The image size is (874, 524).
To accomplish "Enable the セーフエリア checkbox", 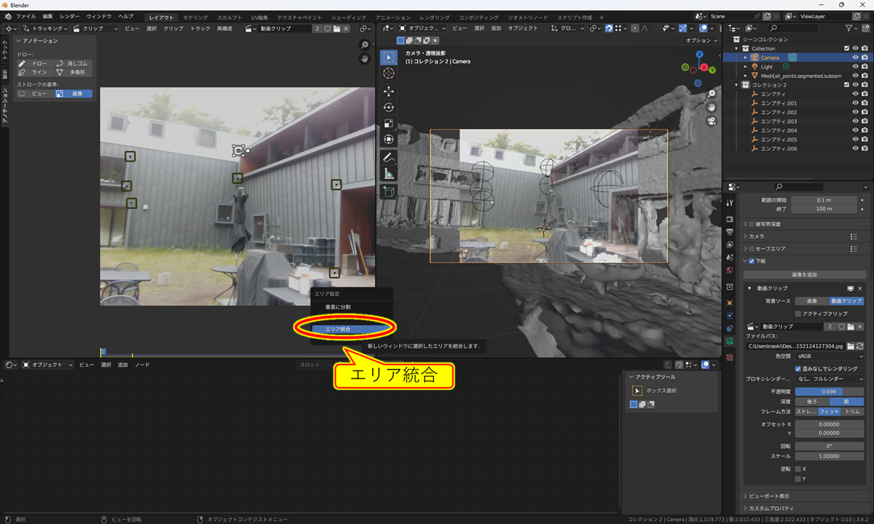I will click(x=753, y=249).
